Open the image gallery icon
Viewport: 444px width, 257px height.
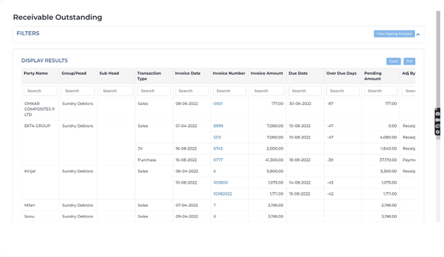coord(438,126)
